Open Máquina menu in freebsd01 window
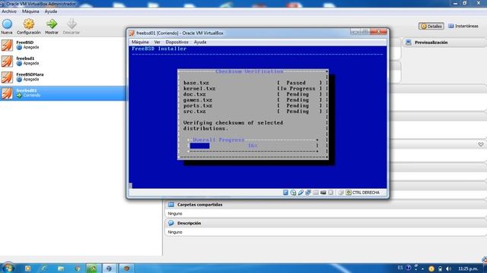This screenshot has height=273, width=487. click(x=140, y=42)
